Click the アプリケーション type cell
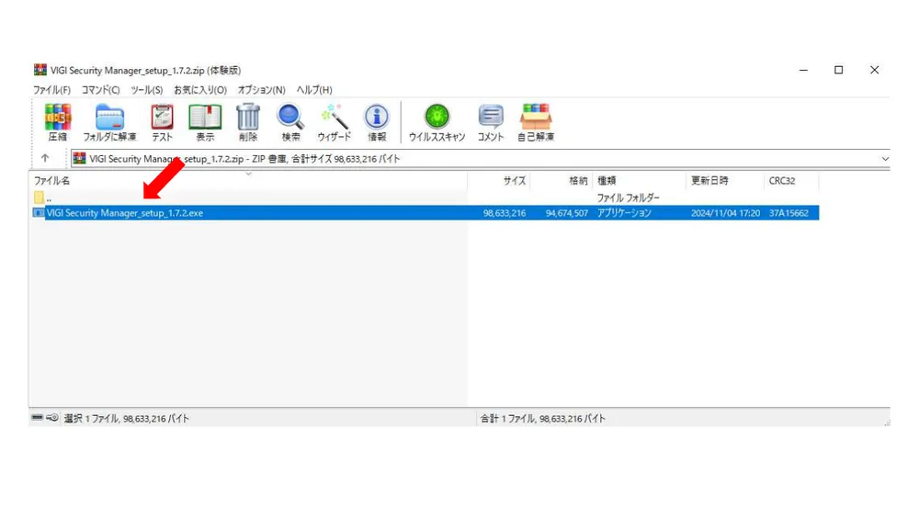This screenshot has width=919, height=529. point(624,213)
